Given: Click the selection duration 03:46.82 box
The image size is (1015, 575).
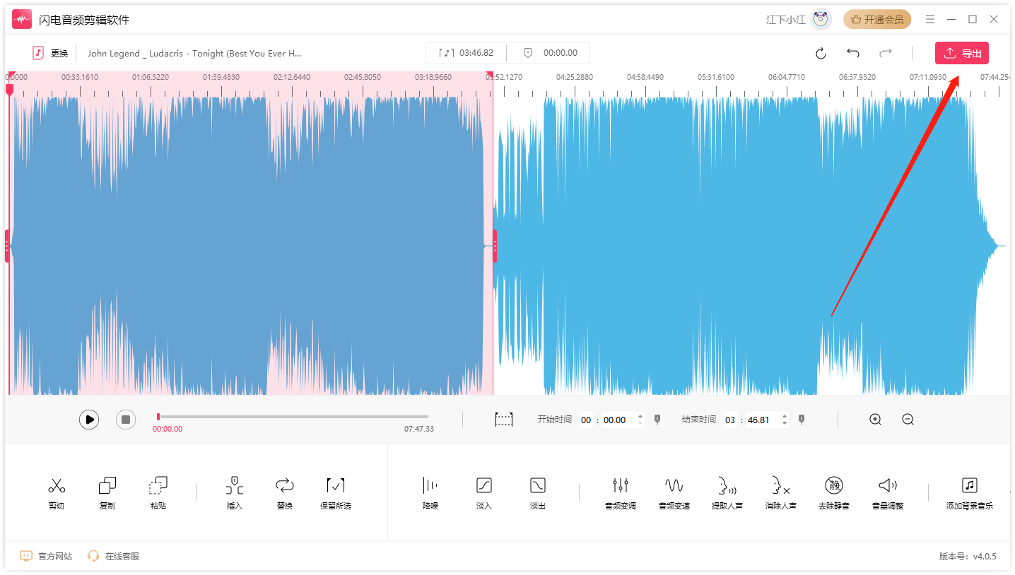Looking at the screenshot, I should [467, 53].
